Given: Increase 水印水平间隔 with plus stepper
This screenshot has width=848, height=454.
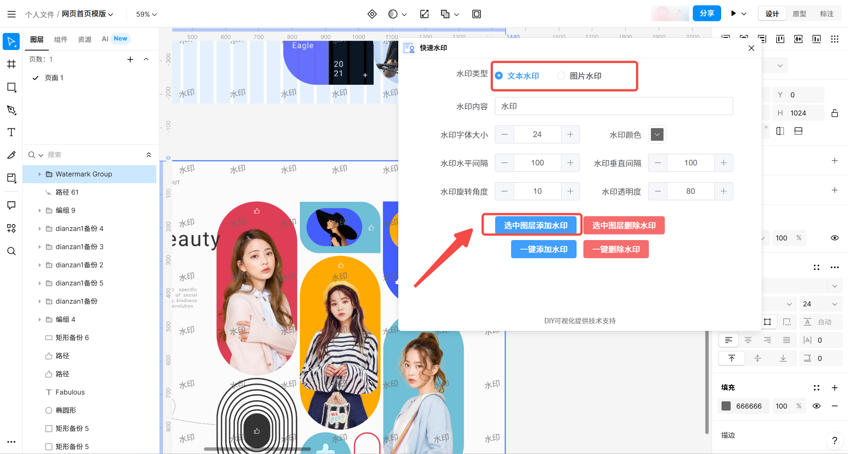Looking at the screenshot, I should click(x=571, y=163).
